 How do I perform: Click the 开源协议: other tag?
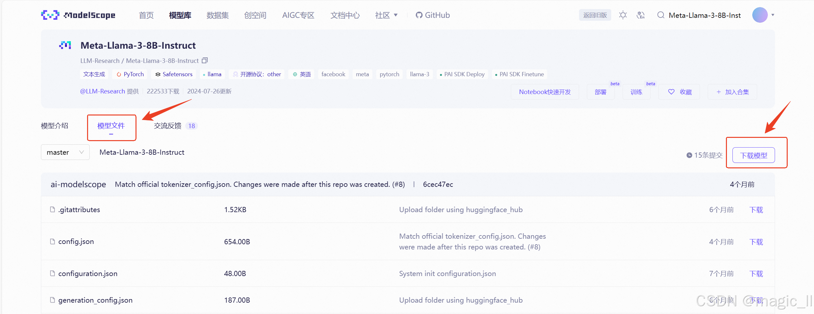[x=257, y=74]
